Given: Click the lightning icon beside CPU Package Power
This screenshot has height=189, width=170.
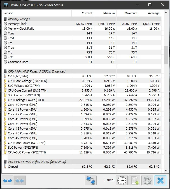Looking at the screenshot, I should pyautogui.click(x=5, y=100).
